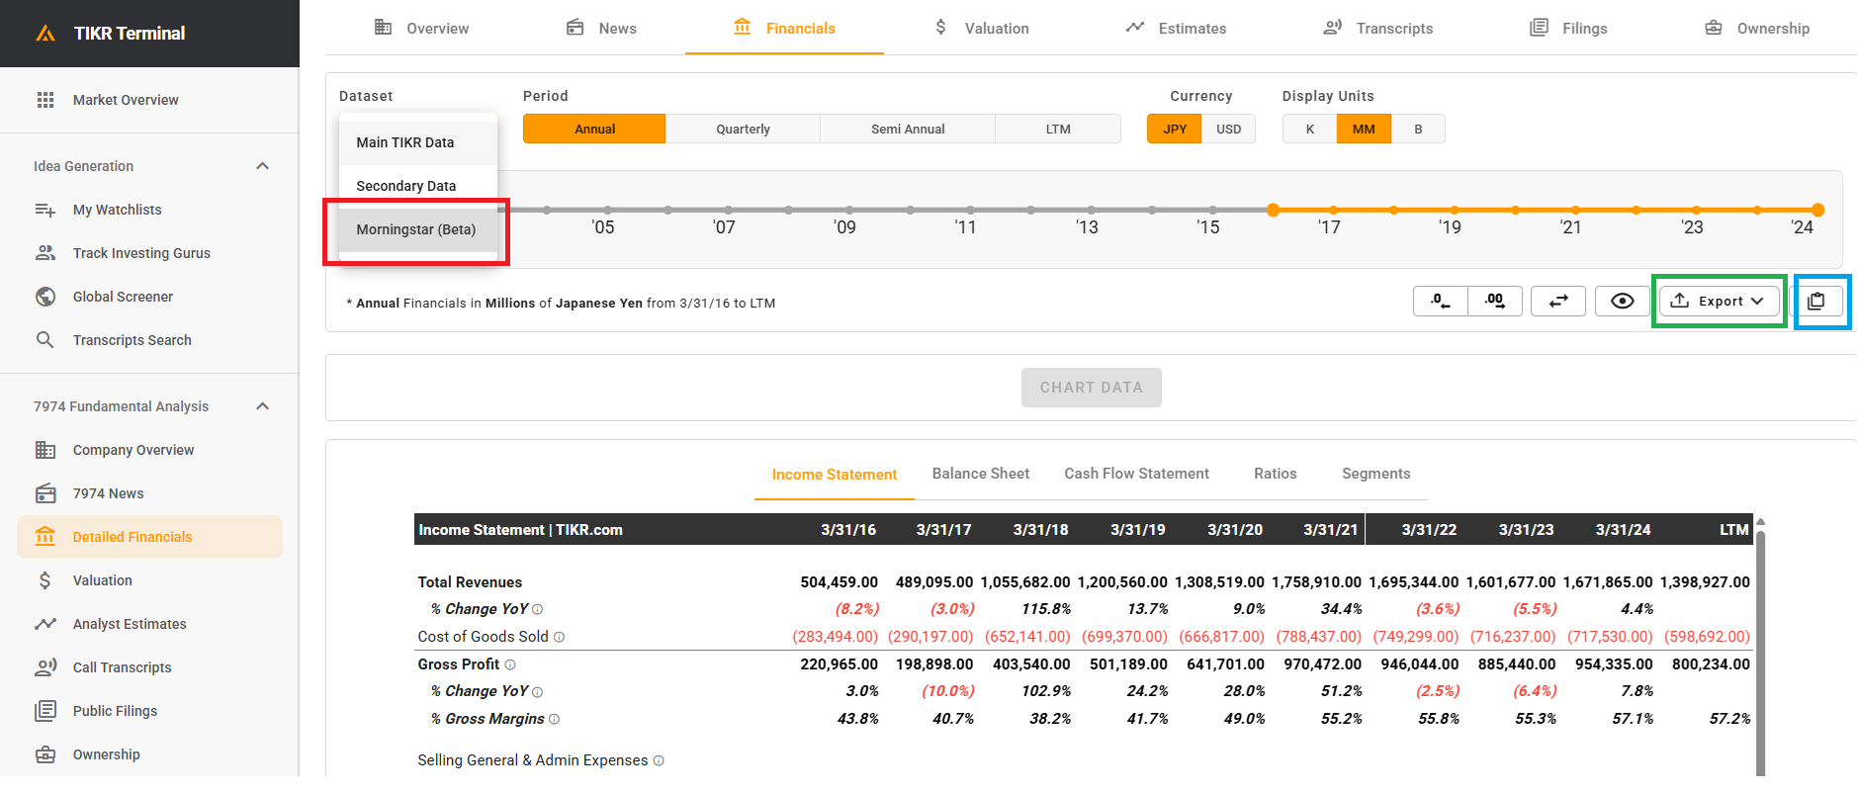Click 7974 News newspaper icon
1857x795 pixels.
(x=45, y=493)
